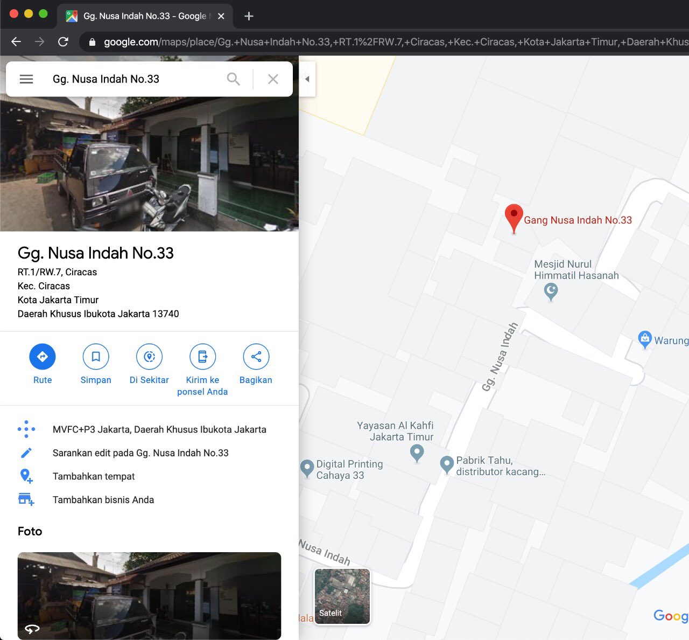This screenshot has height=640, width=689.
Task: Click Tambahkan tempat pin icon
Action: 26,476
